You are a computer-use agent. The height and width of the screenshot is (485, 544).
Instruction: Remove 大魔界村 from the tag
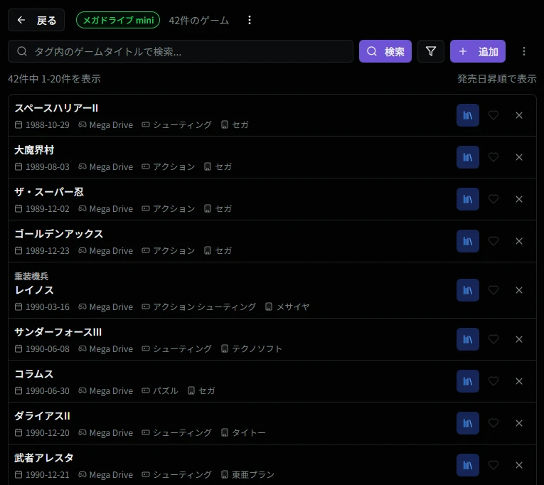[x=519, y=157]
